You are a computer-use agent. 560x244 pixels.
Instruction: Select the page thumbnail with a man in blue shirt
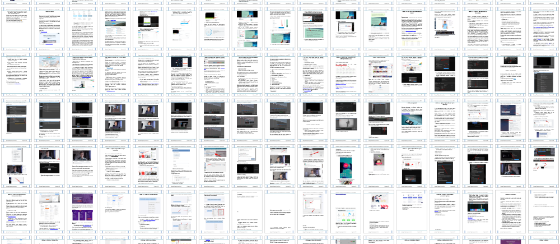[444, 29]
